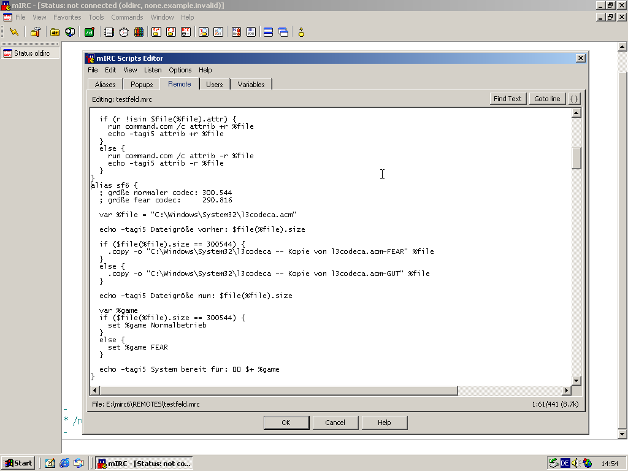Click the 'set %game FEAR' code line
628x471 pixels.
(138, 347)
